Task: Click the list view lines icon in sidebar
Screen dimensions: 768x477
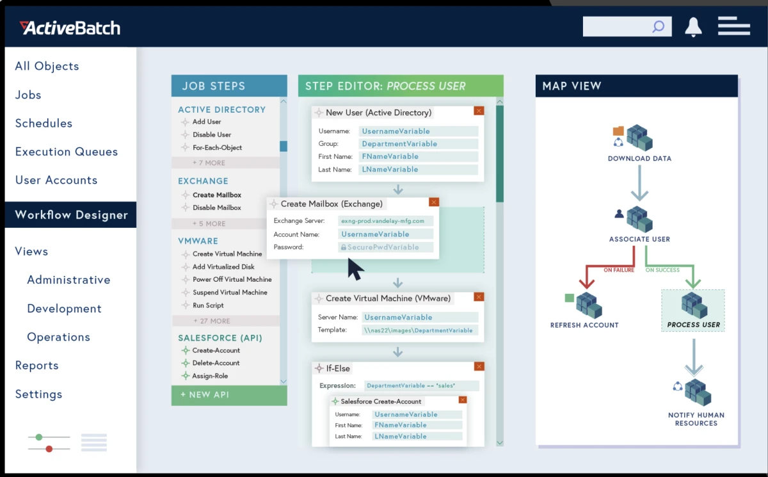Action: 94,442
